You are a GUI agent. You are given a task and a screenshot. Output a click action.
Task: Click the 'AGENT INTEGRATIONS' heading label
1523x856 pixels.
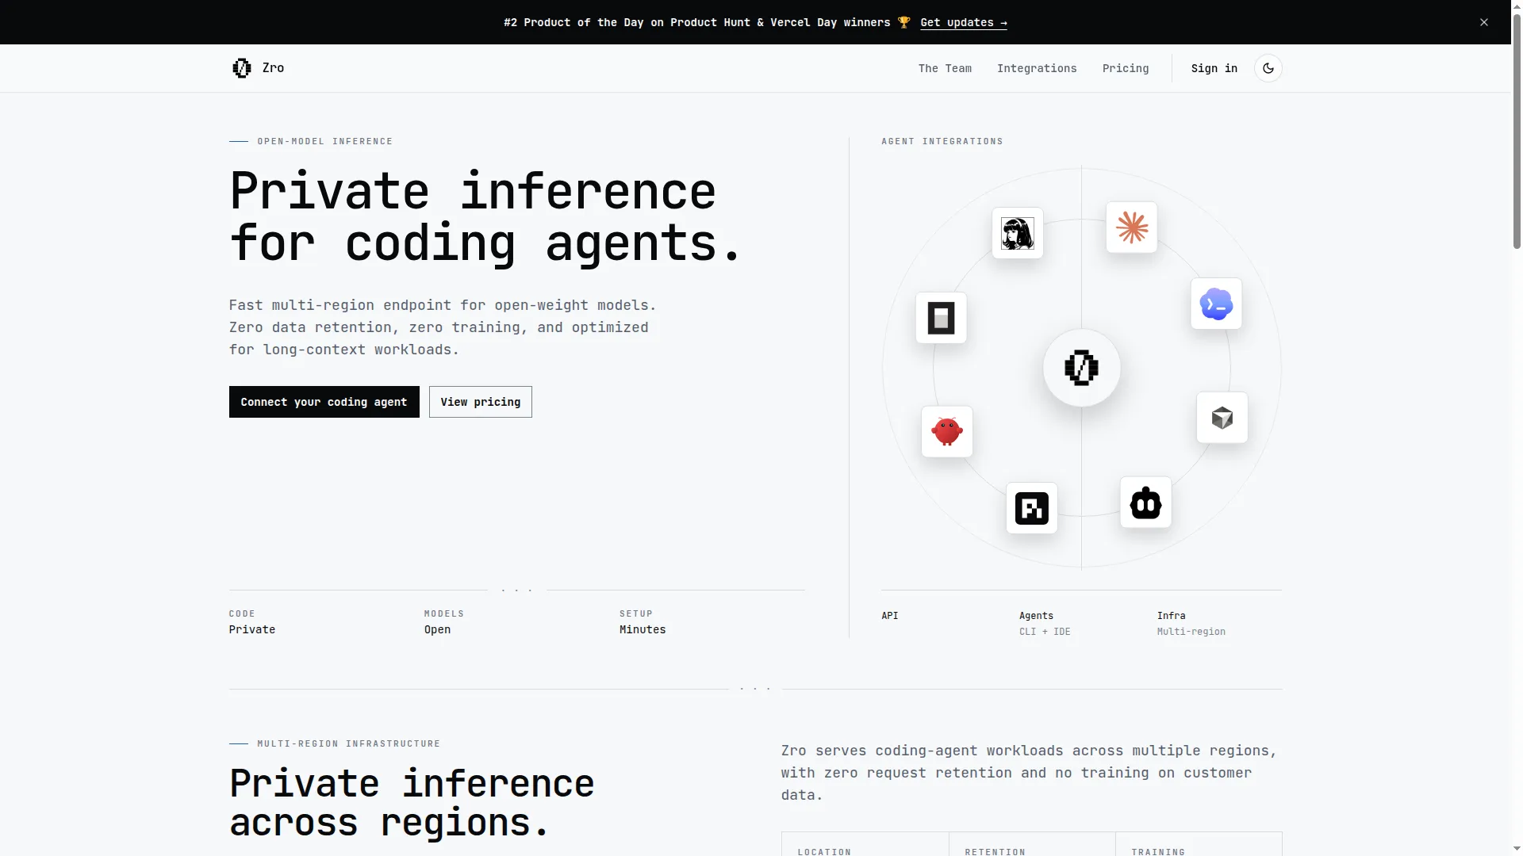942,141
